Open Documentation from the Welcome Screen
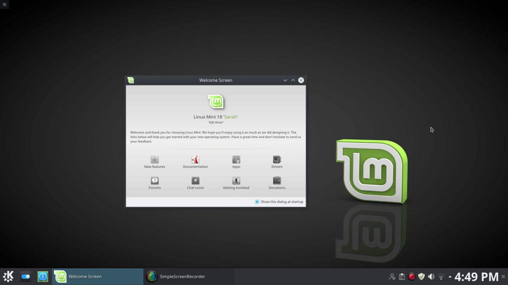Screen dimensions: 508x285 (x=195, y=160)
